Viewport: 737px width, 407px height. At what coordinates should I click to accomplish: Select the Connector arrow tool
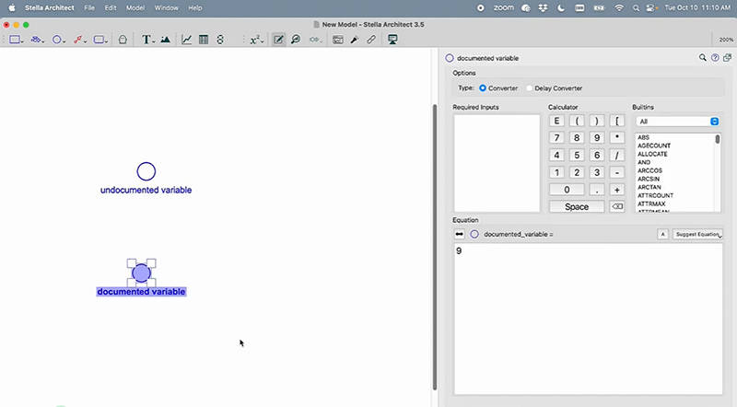pyautogui.click(x=79, y=40)
